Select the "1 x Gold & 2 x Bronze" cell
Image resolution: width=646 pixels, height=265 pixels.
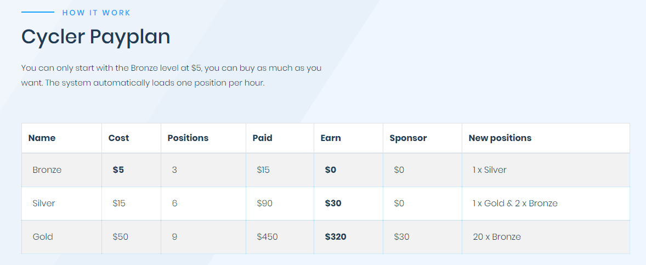click(515, 204)
